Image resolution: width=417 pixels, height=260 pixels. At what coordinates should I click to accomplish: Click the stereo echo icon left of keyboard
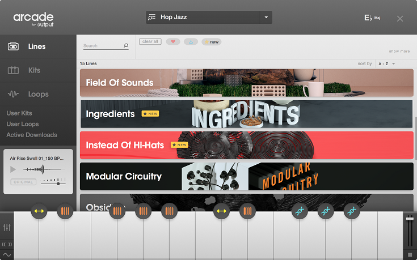click(7, 244)
